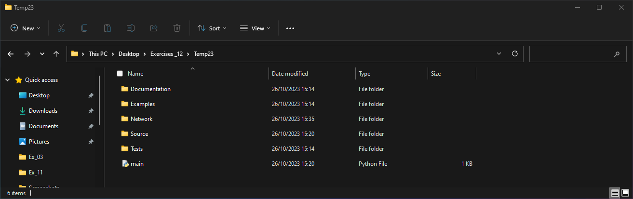Switch to details view layout
The image size is (633, 199).
click(615, 193)
